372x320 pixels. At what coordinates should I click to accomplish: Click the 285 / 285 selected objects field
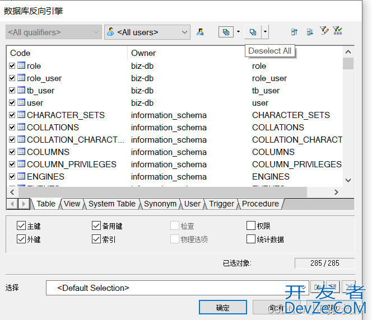tap(324, 263)
